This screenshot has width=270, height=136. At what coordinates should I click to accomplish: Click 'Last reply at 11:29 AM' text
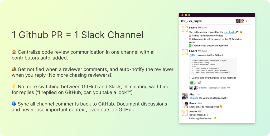click(x=219, y=88)
